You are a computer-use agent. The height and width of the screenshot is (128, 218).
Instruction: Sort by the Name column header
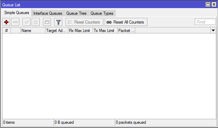tap(33, 30)
